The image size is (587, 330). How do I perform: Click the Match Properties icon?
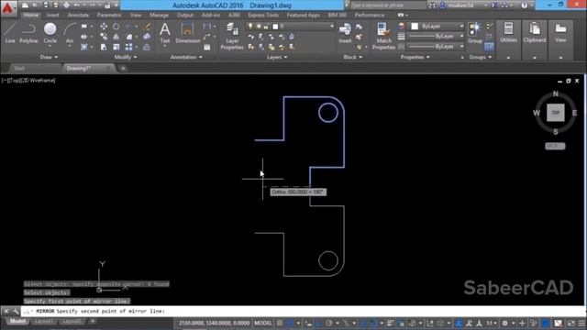point(383,36)
